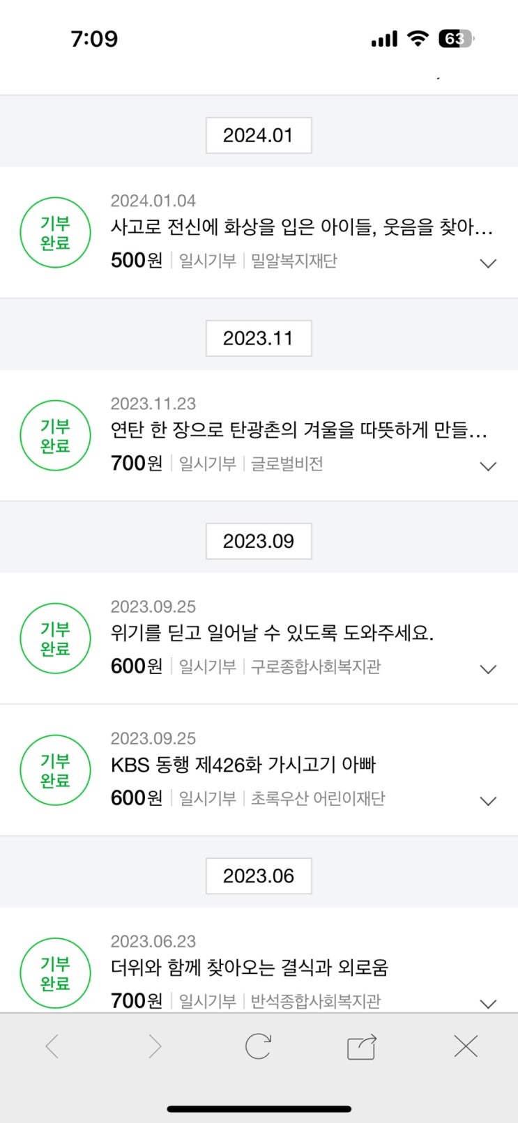Tap 기부완료 badge for 2024.01.04 donation

(x=55, y=233)
